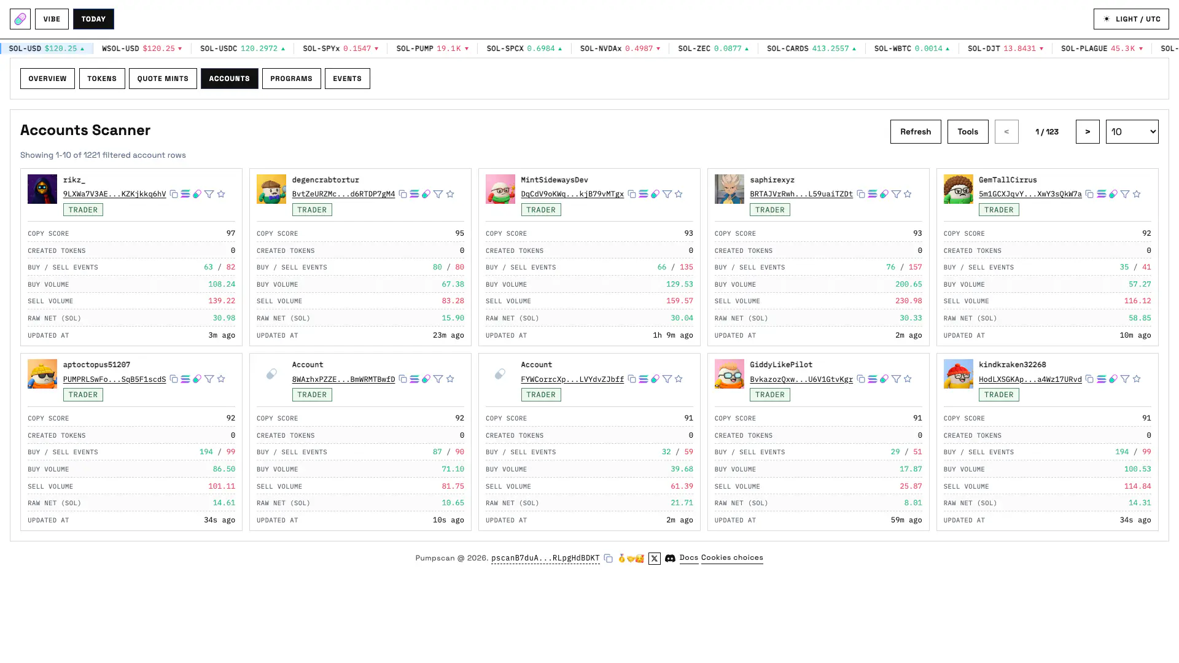Star the GemTallCirrus account
Viewport: 1179px width, 663px height.
(x=1137, y=194)
